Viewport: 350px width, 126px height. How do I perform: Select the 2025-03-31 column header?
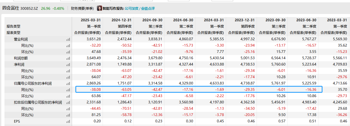(x=91, y=20)
